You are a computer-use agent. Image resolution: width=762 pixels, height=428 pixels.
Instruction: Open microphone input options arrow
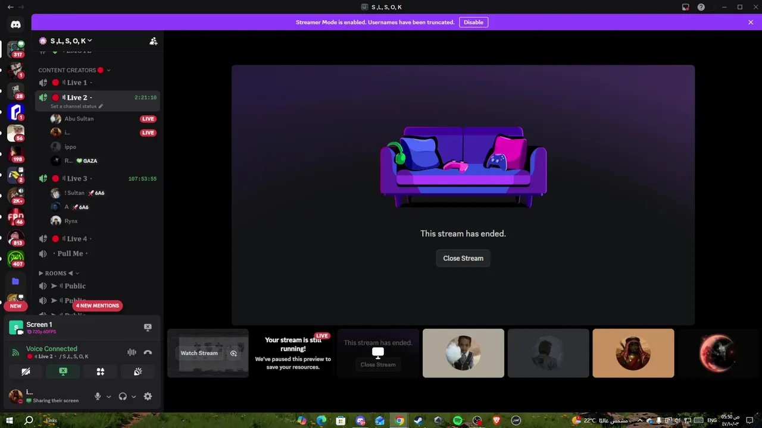coord(108,396)
